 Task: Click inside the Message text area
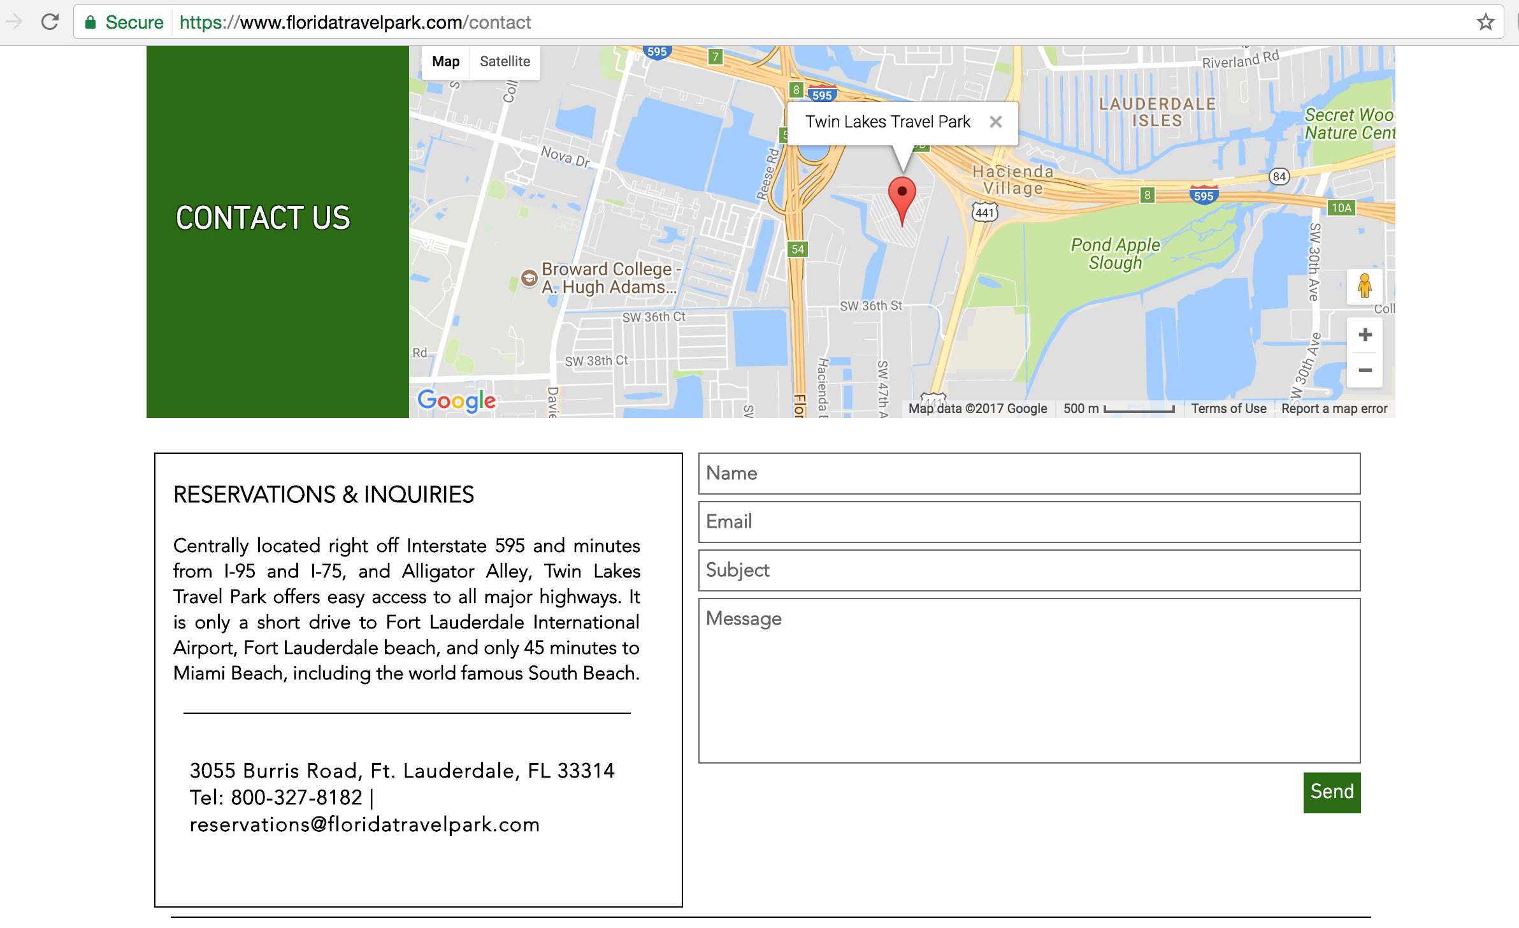(1029, 681)
